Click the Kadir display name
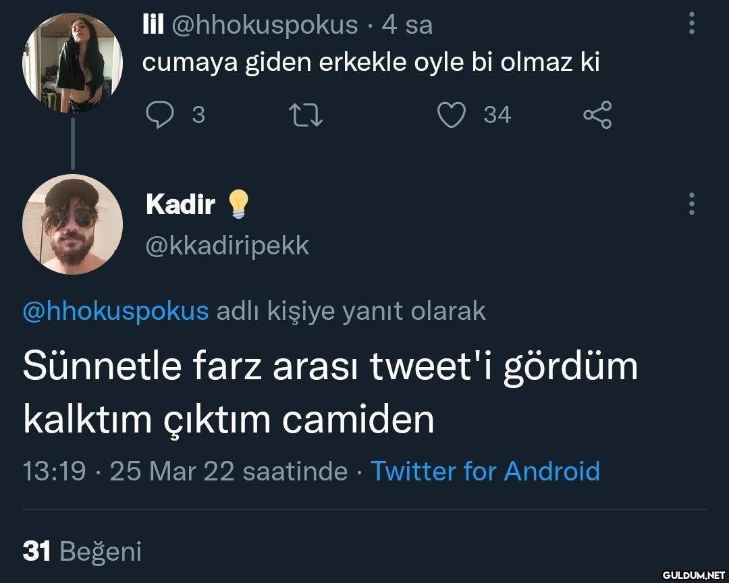The image size is (729, 583). 180,204
